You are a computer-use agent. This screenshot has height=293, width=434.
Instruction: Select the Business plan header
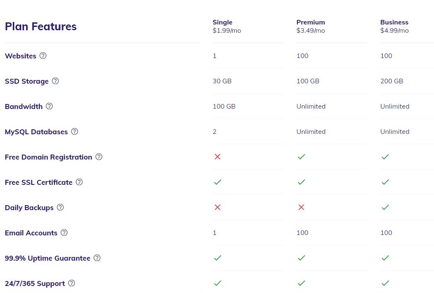pos(394,22)
